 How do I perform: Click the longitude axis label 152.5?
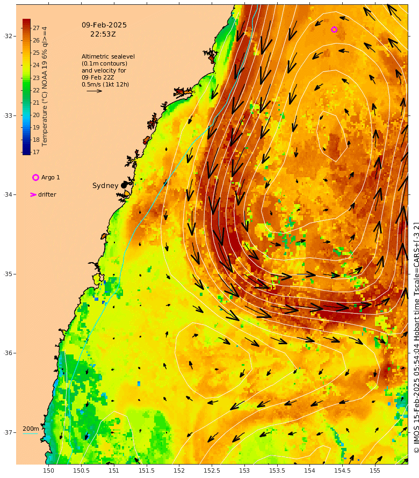click(212, 470)
